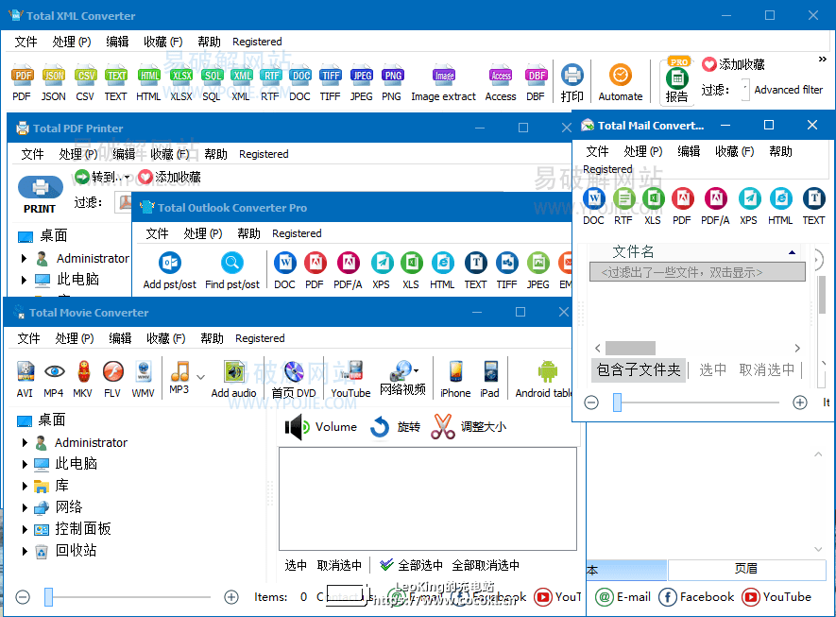Viewport: 836px width, 617px height.
Task: Choose XLS format in Total Mail Converter
Action: click(653, 207)
